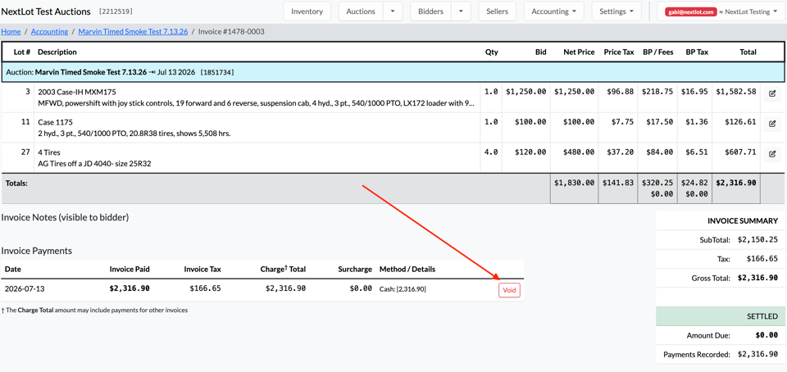This screenshot has height=372, width=787.
Task: Click the $1,830.00 net price total
Action: (x=574, y=183)
